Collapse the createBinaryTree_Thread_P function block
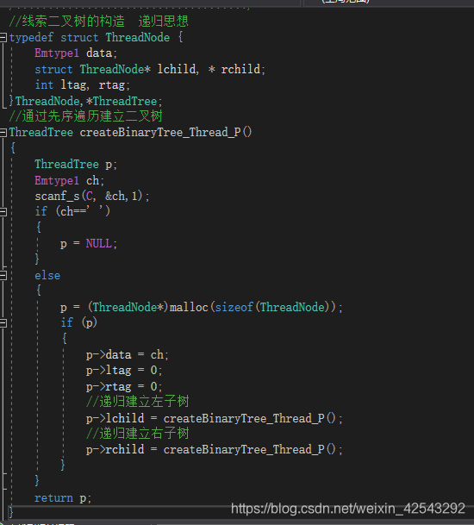The width and height of the screenshot is (474, 525). coord(3,133)
